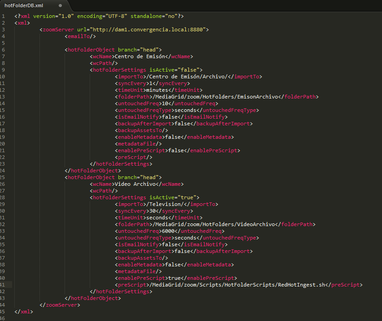Click the standalone="no" attribute
The image size is (382, 321).
tap(154, 16)
